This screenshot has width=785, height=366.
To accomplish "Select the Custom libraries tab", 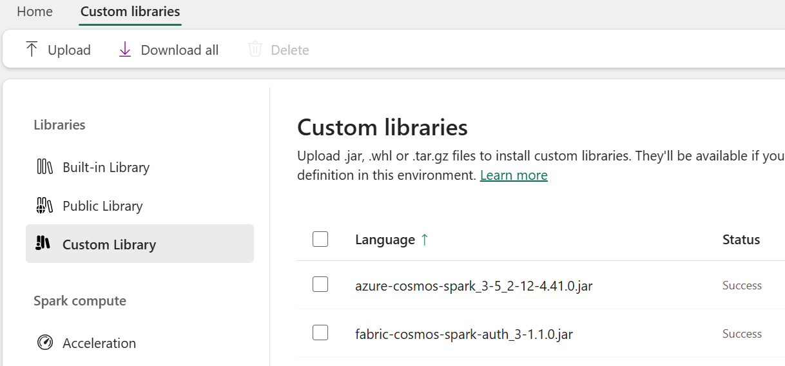I will click(x=130, y=12).
